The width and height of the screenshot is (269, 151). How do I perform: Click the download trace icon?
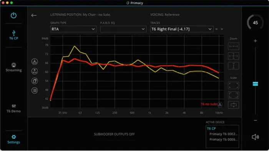point(35,62)
